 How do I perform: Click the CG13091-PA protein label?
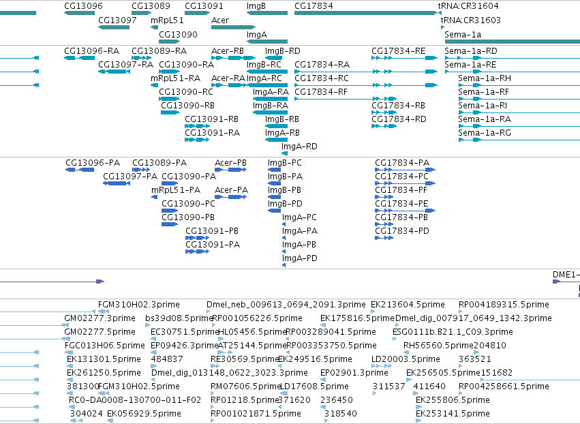[x=213, y=245]
